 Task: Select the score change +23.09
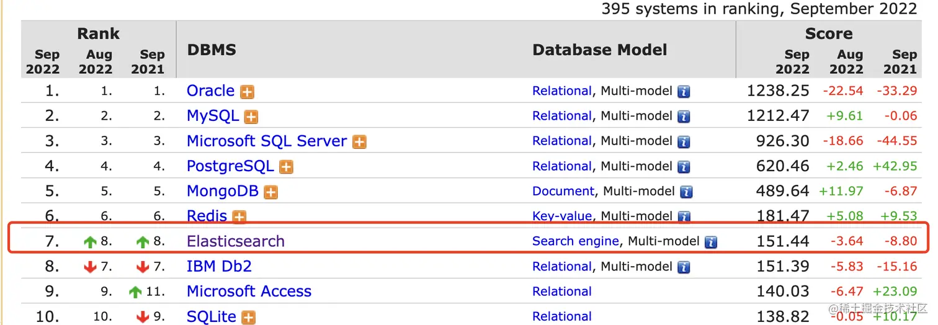click(x=895, y=292)
